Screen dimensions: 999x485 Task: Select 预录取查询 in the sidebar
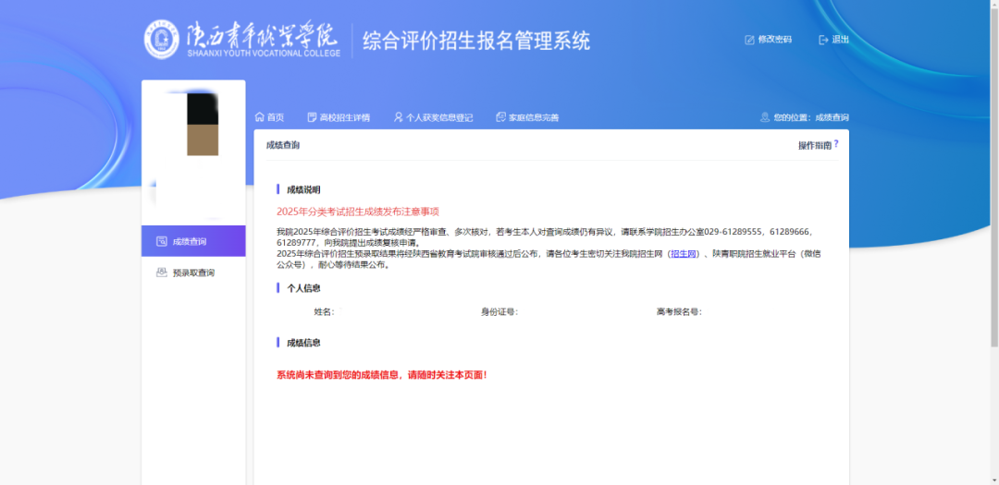coord(193,273)
